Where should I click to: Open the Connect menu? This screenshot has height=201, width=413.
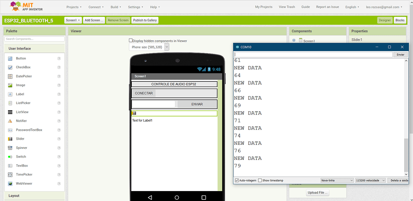tap(96, 7)
